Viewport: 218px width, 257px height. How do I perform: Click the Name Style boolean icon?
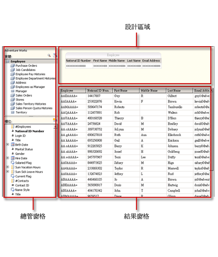(13, 190)
